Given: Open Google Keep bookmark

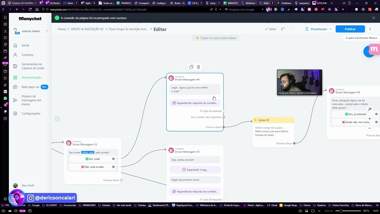Looking at the screenshot, I should 288,205.
